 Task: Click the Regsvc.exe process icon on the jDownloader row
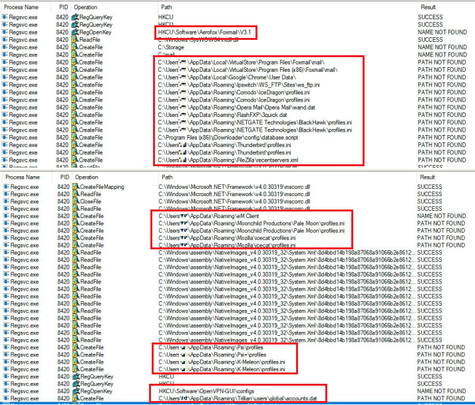5,137
